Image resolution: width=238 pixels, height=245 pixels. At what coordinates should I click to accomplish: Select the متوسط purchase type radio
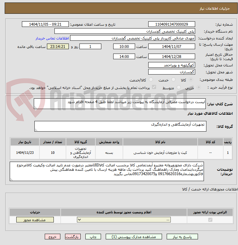[x=179, y=87]
